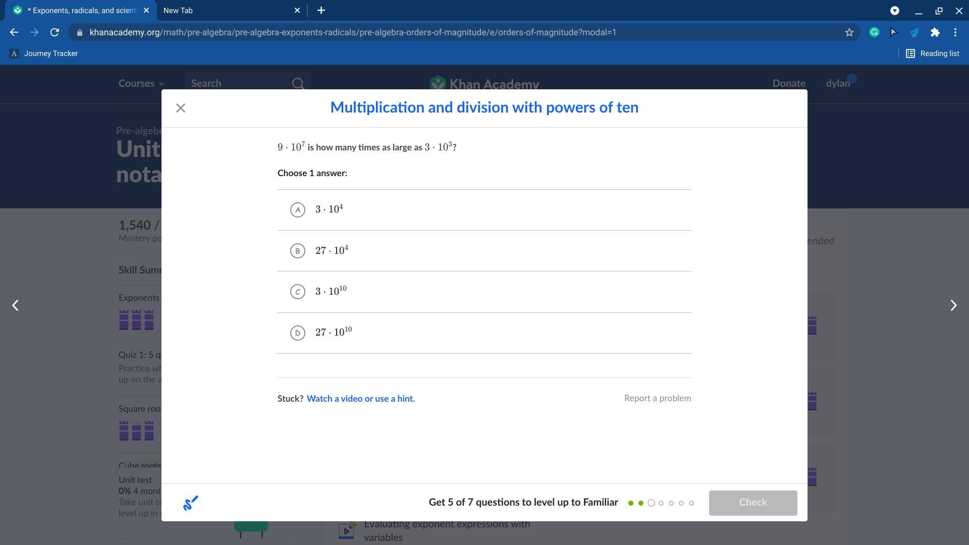
Task: Click Watch a video or use a hint
Action: (360, 399)
